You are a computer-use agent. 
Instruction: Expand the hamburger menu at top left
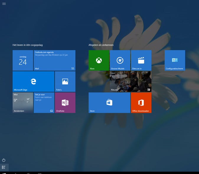pos(4,4)
